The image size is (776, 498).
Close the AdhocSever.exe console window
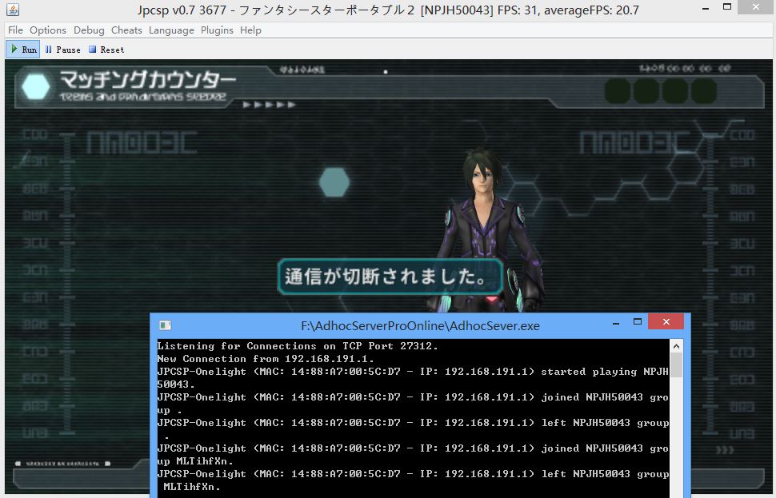pyautogui.click(x=666, y=322)
